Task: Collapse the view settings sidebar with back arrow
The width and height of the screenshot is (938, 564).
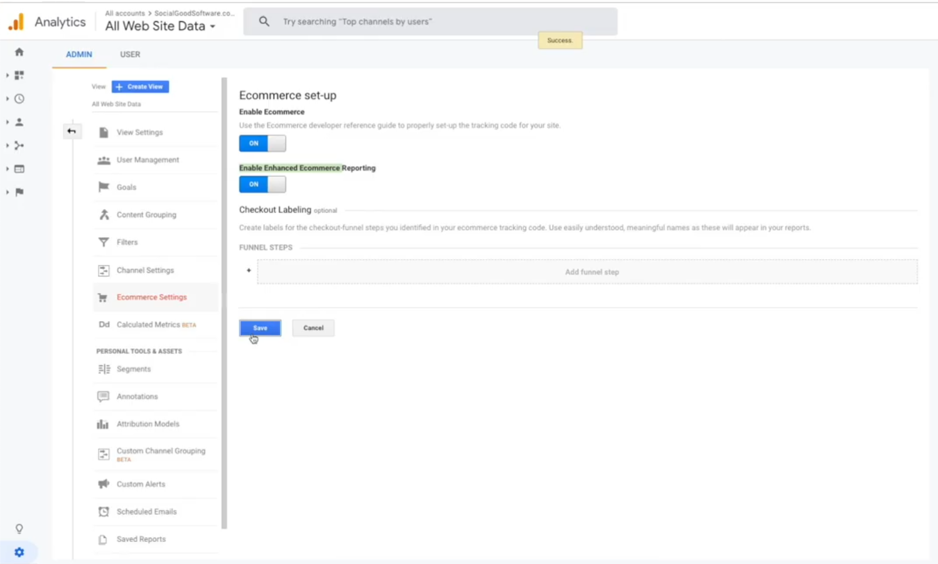Action: tap(72, 130)
